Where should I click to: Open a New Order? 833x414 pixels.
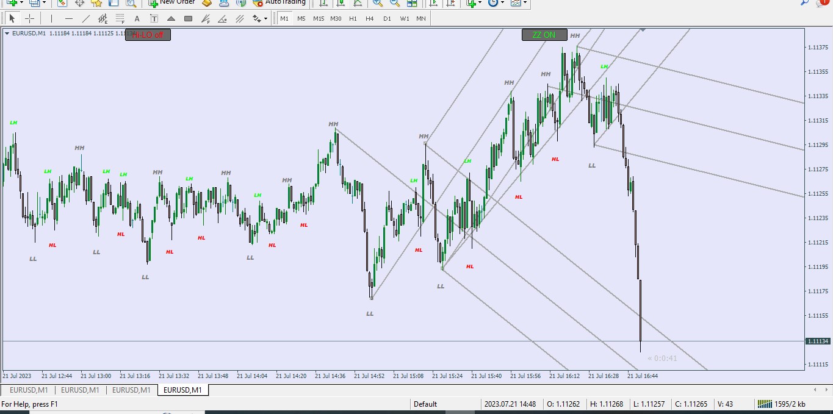coord(171,2)
